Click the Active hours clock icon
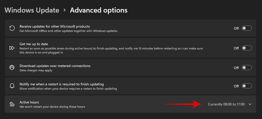The image size is (262, 119). click(x=12, y=104)
